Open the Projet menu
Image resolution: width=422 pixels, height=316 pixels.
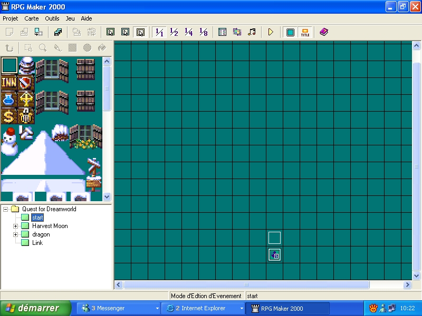10,18
